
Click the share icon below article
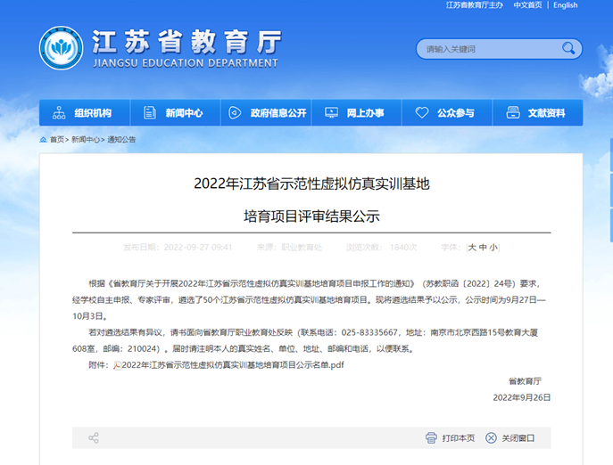tap(94, 437)
